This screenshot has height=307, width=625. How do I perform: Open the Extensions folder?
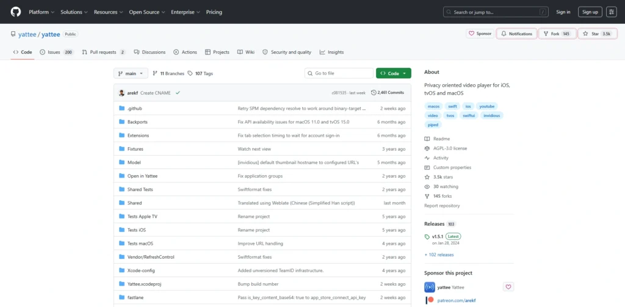coord(138,135)
